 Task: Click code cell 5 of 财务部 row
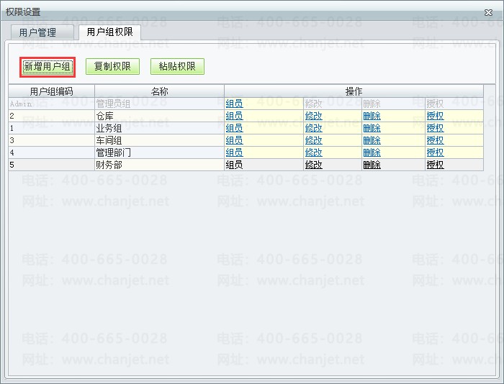51,165
